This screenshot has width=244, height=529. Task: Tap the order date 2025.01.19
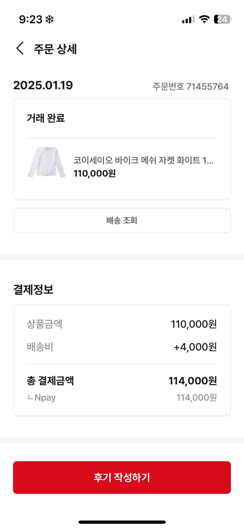coord(43,85)
